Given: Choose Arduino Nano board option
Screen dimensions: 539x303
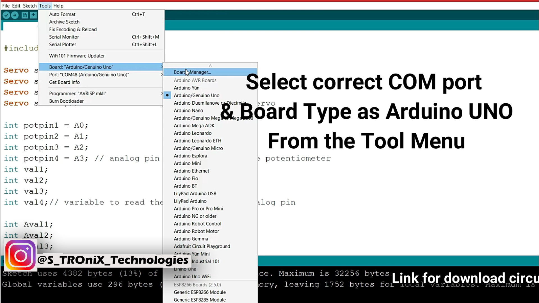Looking at the screenshot, I should click(188, 111).
